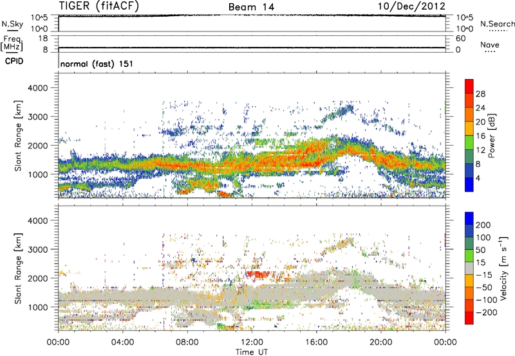
Task: Click the 200 label on Velocity colorbar
Action: [483, 225]
